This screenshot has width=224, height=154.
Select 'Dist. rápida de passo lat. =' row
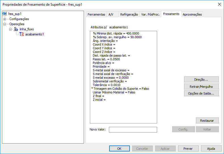point(111,55)
